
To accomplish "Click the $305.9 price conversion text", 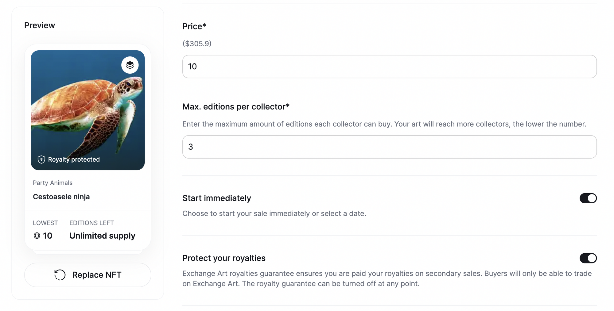I will (x=197, y=44).
